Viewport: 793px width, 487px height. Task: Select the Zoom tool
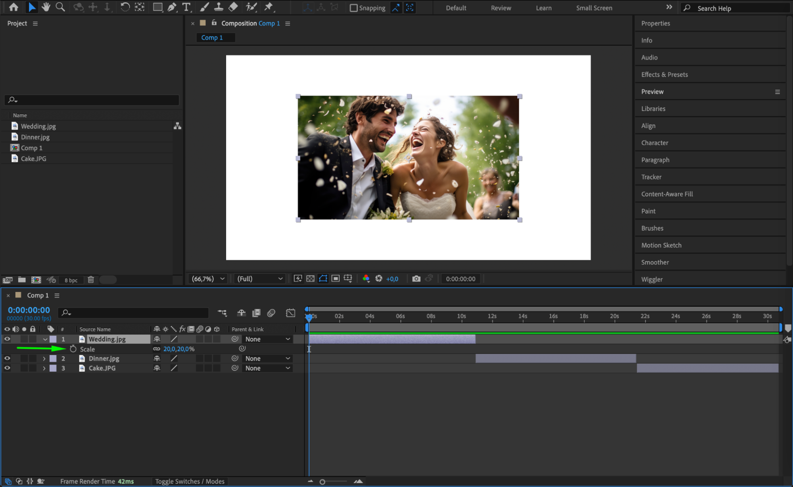[60, 7]
